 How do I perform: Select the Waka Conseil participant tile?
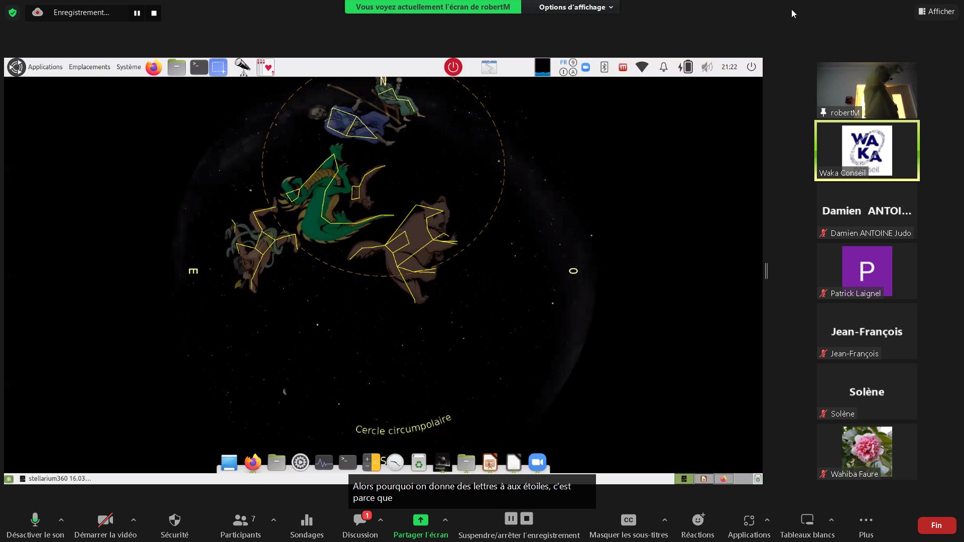pos(867,151)
